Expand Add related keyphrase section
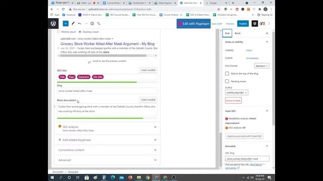Screen dimensions: 323x181 [x=107, y=140]
